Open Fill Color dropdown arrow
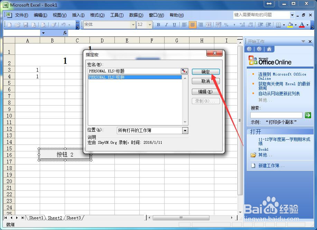The width and height of the screenshot is (317, 230). coord(296,25)
